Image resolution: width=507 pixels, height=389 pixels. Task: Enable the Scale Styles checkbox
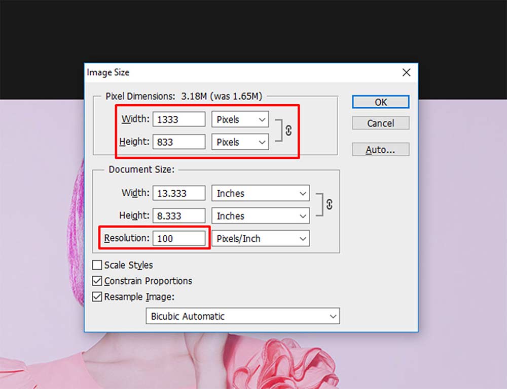tap(97, 265)
